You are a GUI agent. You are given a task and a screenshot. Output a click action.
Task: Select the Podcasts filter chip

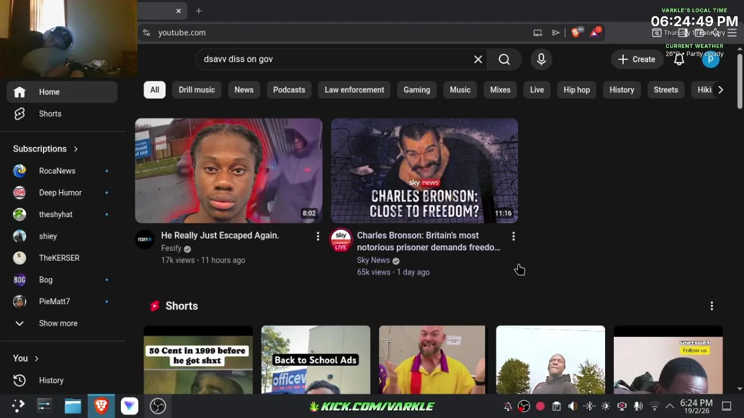(x=289, y=90)
